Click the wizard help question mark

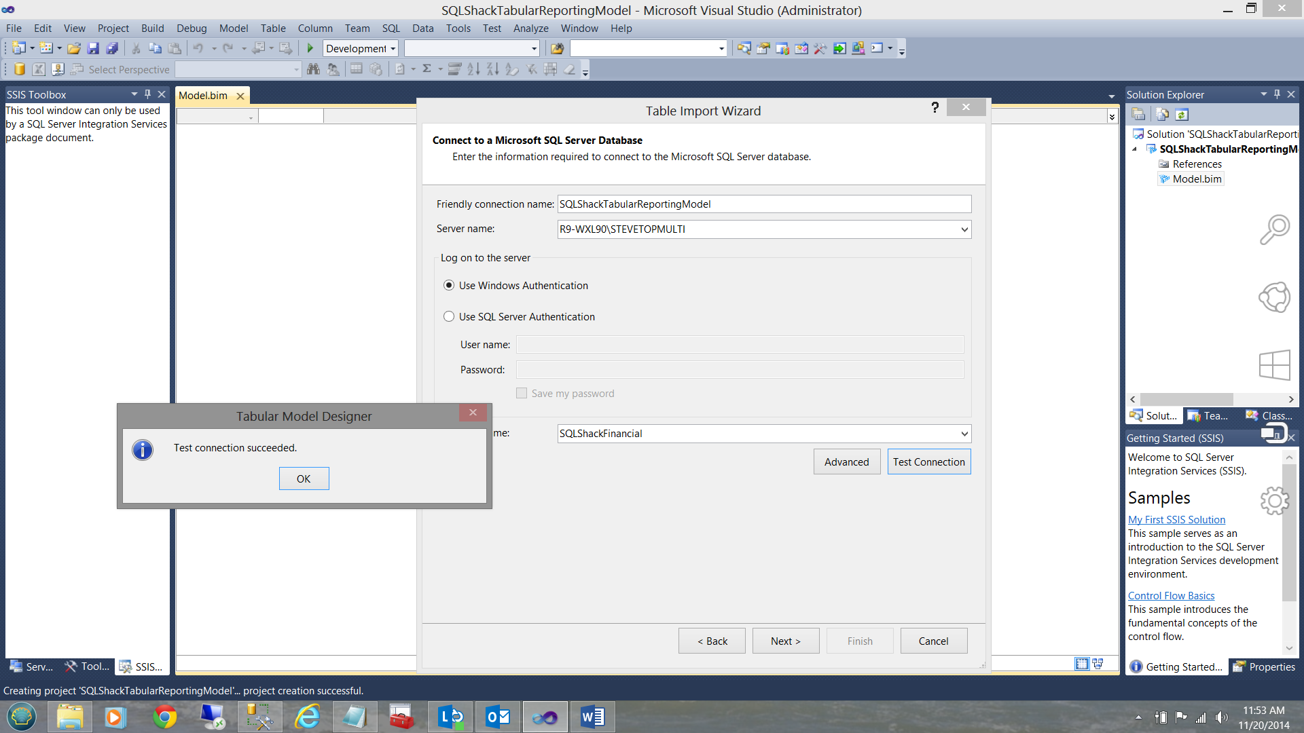click(x=935, y=107)
